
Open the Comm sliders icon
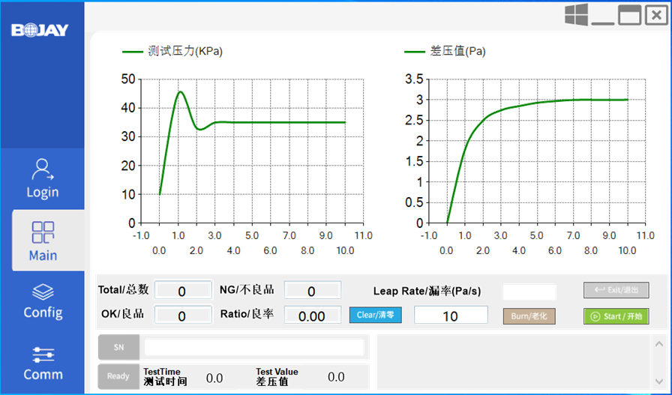click(43, 354)
